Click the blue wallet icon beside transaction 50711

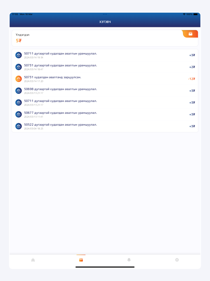(19, 55)
